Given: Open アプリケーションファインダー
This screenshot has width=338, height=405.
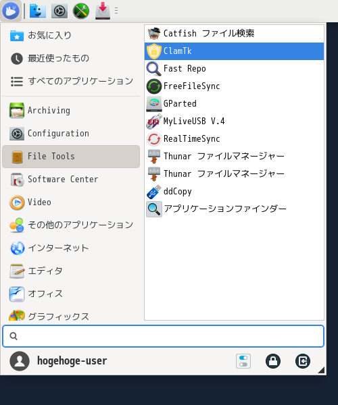Looking at the screenshot, I should click(x=234, y=209).
